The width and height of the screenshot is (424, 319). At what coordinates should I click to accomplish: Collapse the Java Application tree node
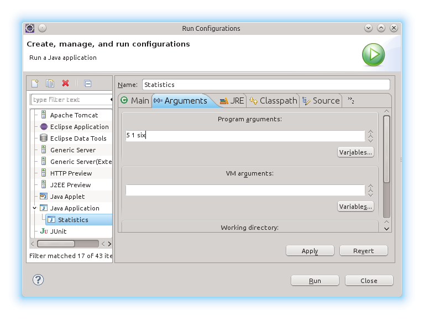34,208
